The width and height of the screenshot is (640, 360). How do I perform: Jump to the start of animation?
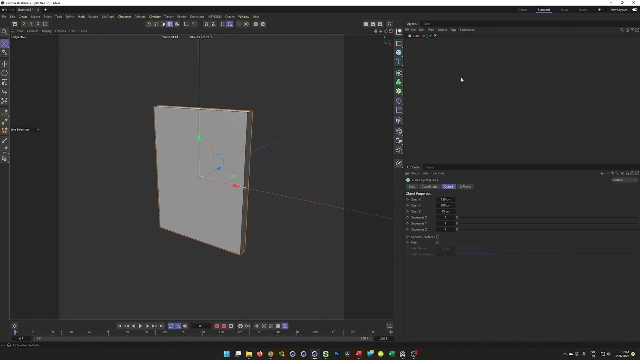click(119, 326)
